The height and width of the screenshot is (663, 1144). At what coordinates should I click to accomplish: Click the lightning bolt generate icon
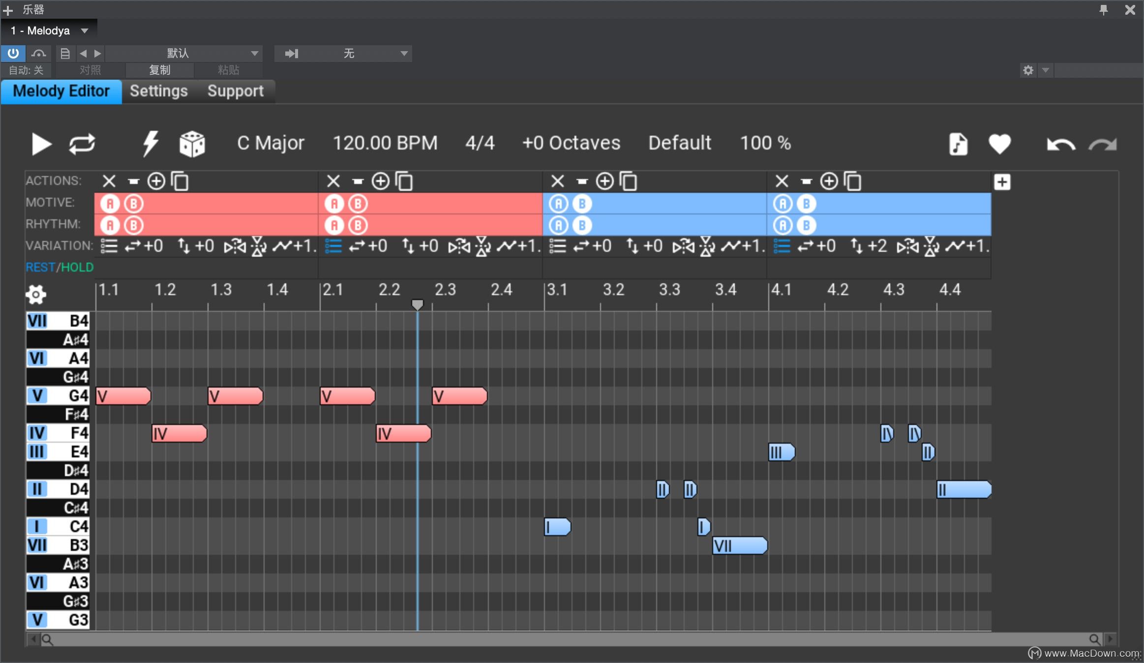(151, 144)
